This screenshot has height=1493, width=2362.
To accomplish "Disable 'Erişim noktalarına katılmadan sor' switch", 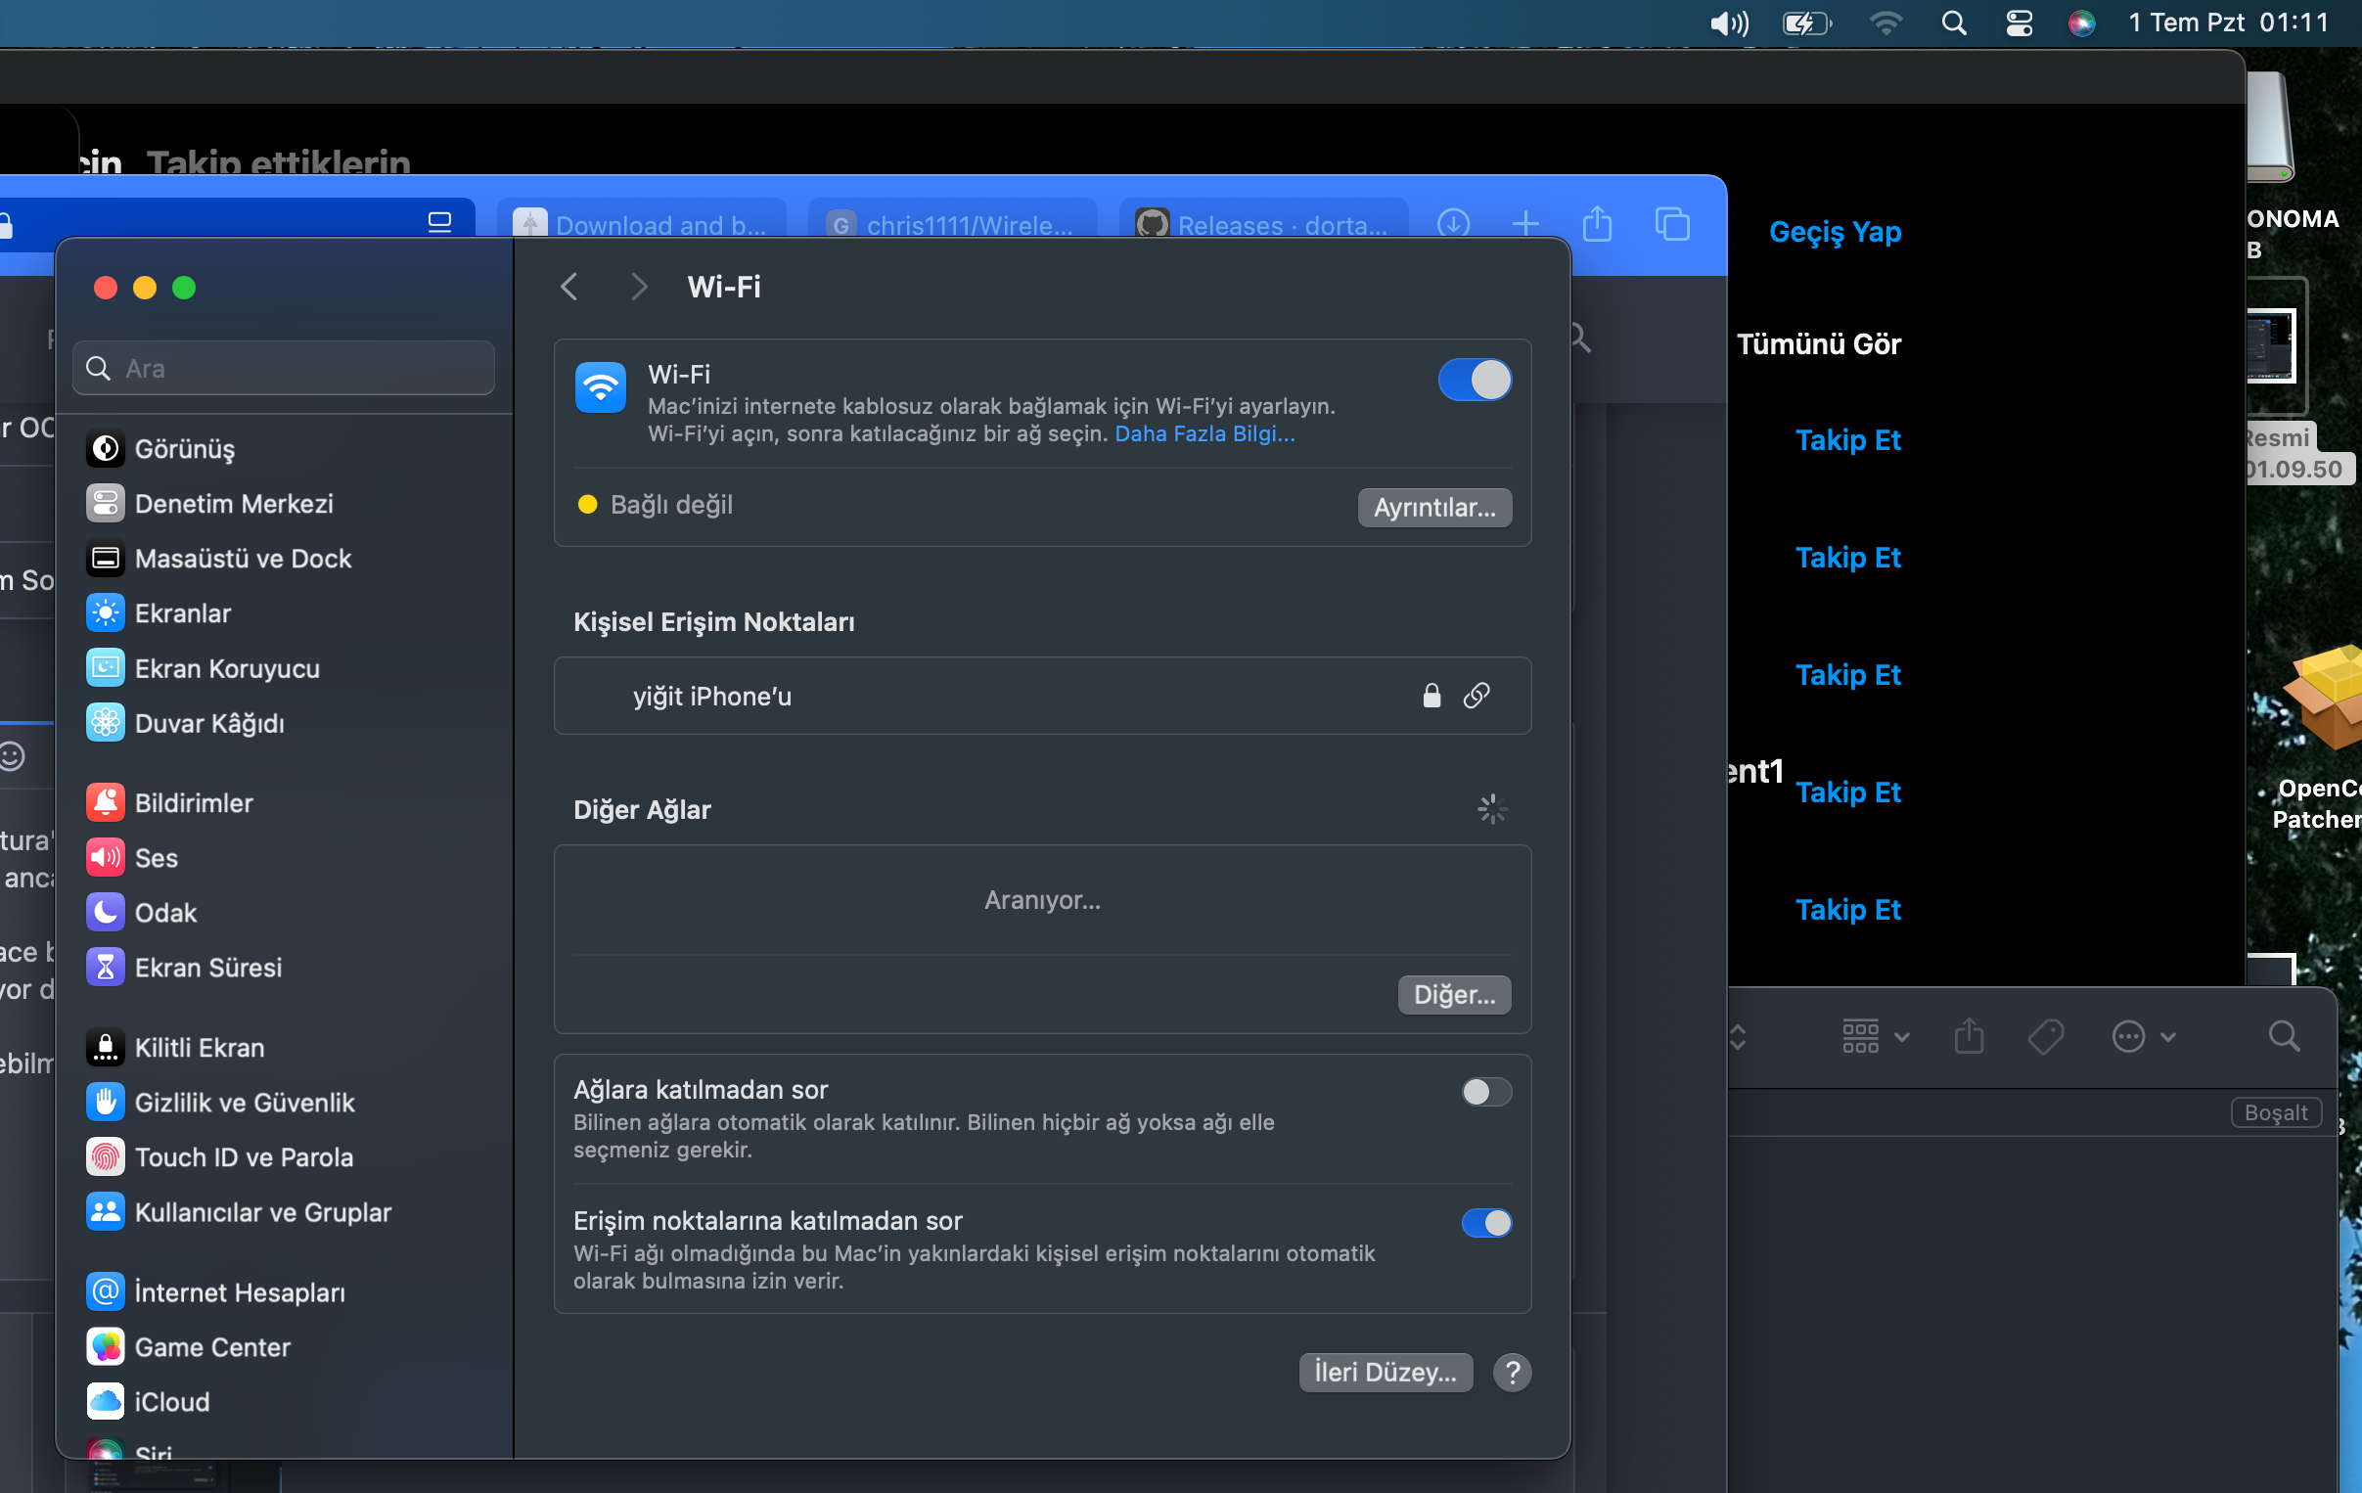I will click(x=1486, y=1222).
